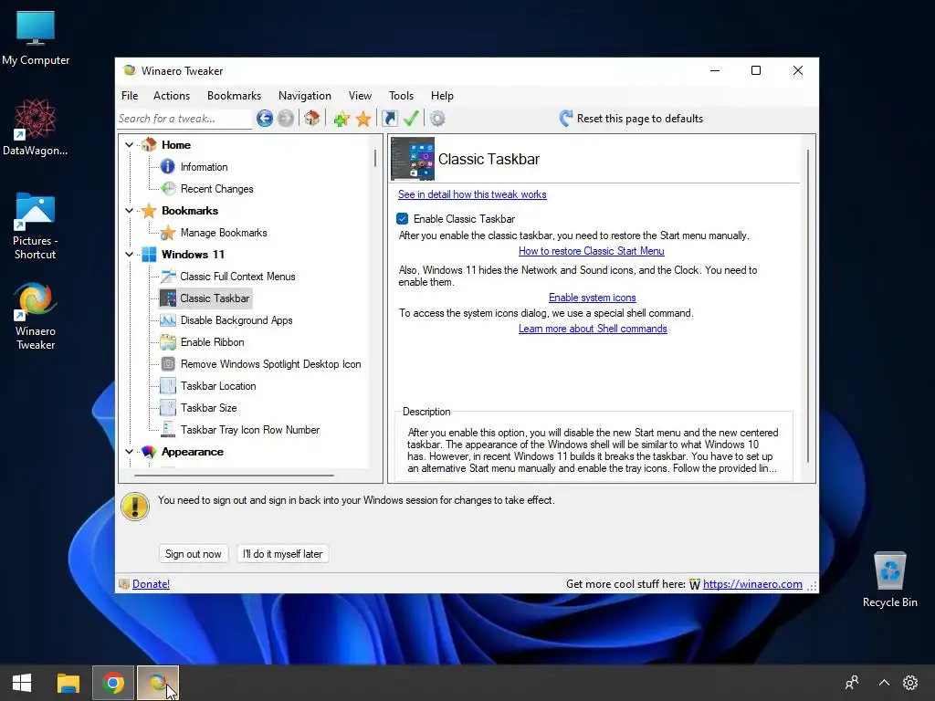
Task: Open File Explorer from the taskbar
Action: (x=68, y=683)
